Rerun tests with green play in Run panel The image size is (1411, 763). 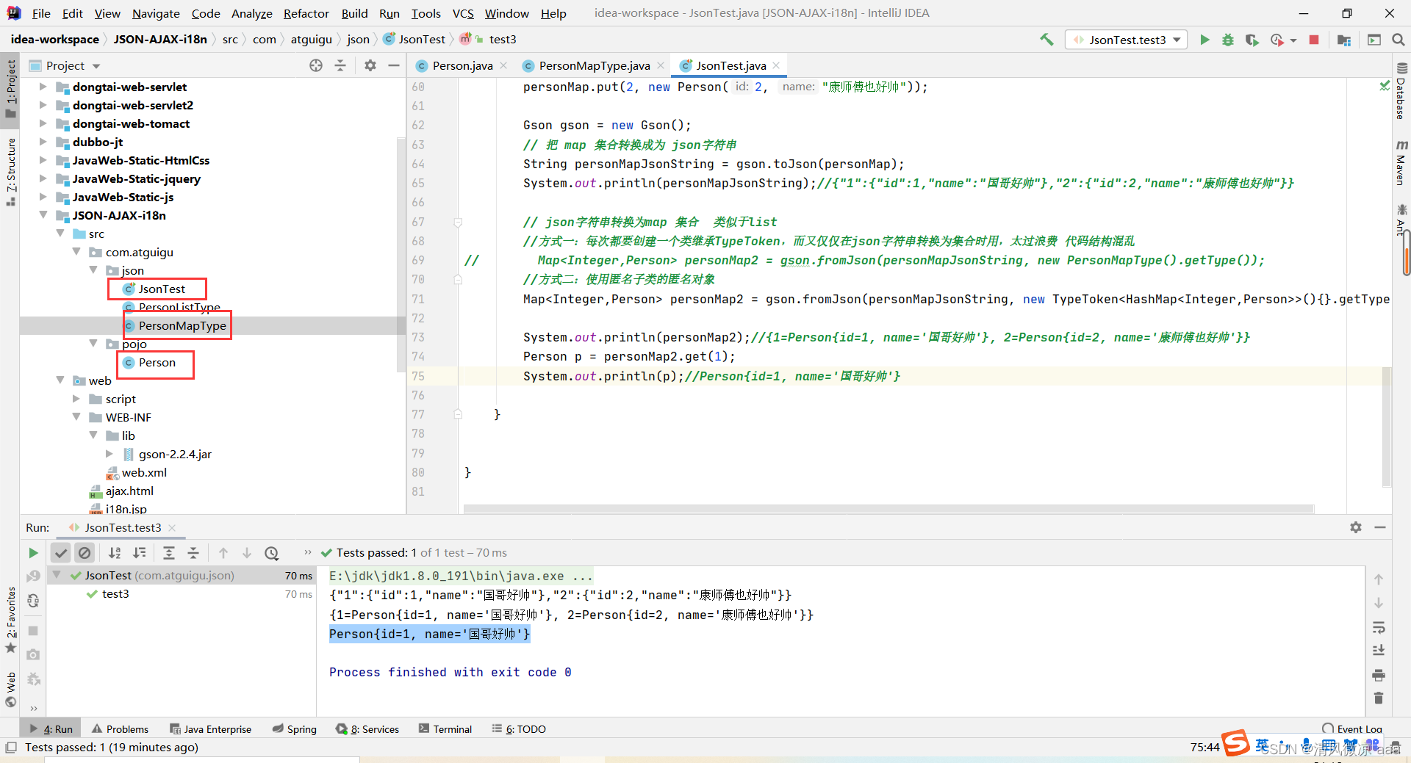(x=33, y=553)
